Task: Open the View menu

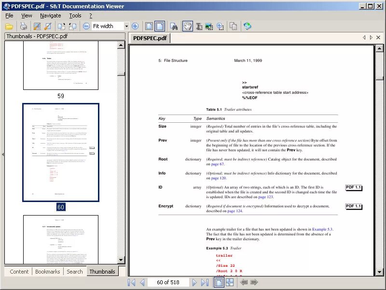Action: tap(27, 15)
